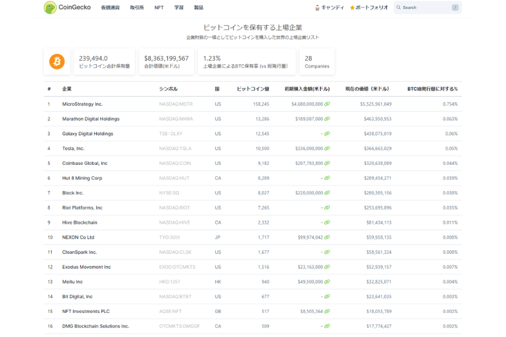The image size is (506, 337).
Task: Open source link icon for Marathon Digital Holdings
Action: pos(327,119)
